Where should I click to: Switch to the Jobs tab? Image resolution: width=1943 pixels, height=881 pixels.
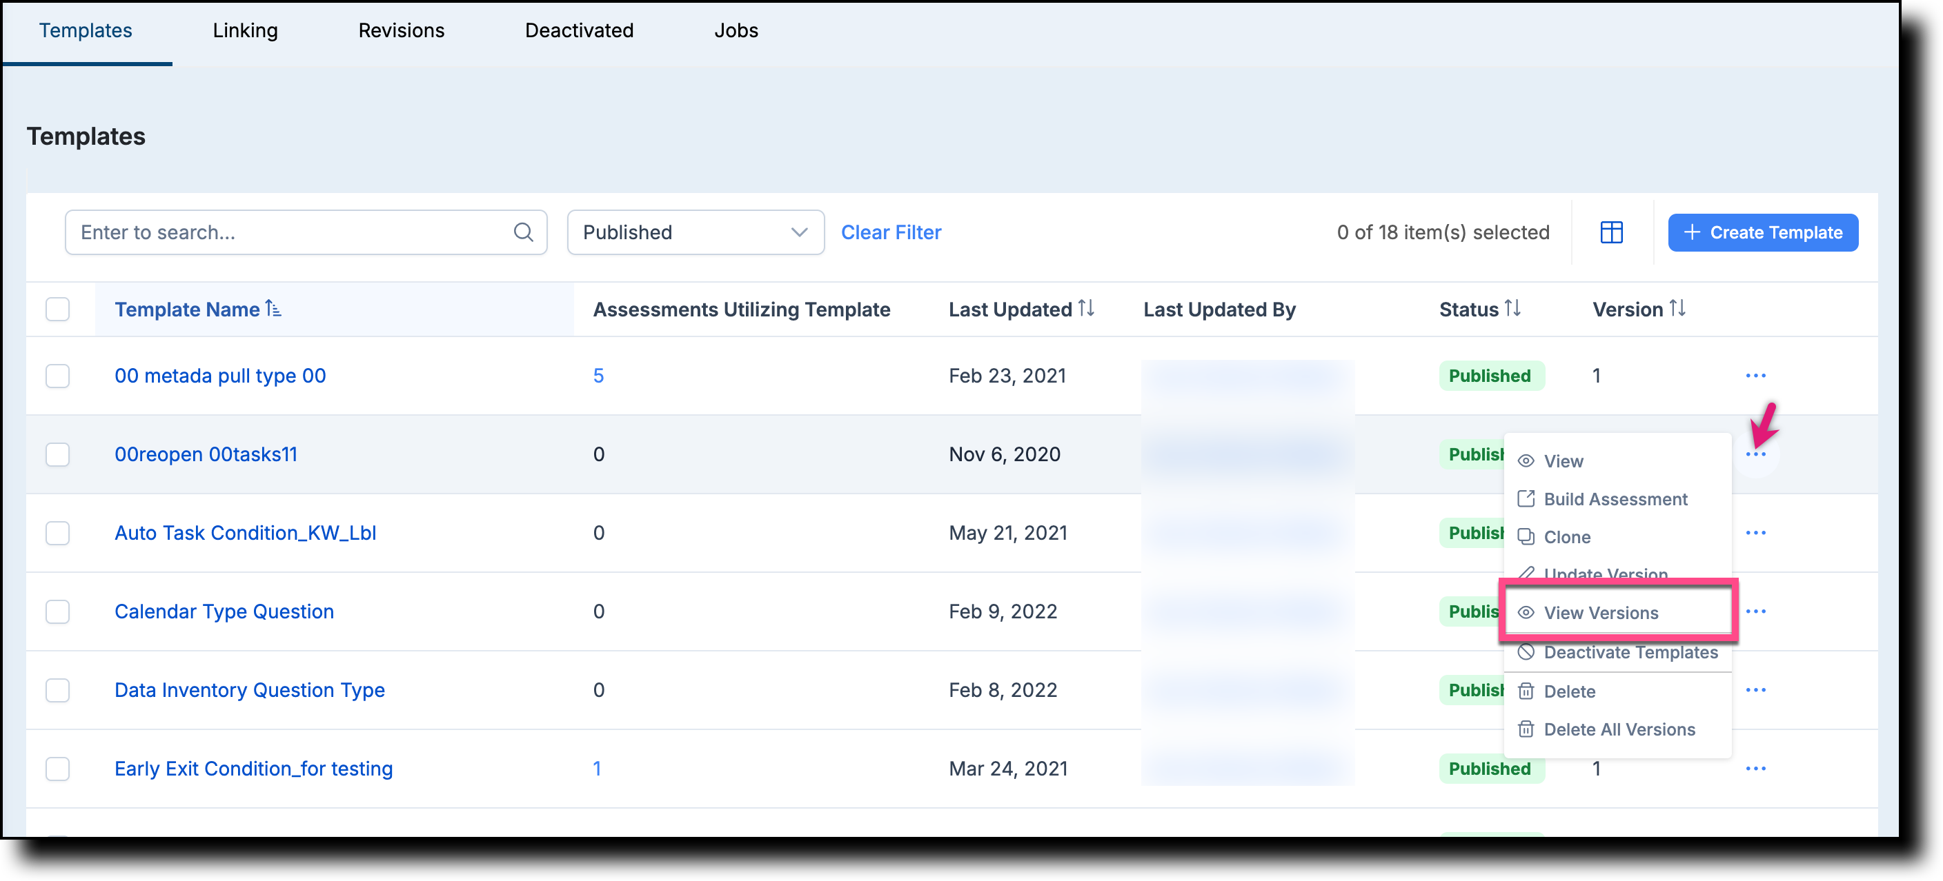[x=736, y=30]
